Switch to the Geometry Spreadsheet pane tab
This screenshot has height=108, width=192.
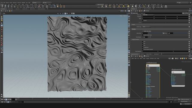tap(41, 9)
